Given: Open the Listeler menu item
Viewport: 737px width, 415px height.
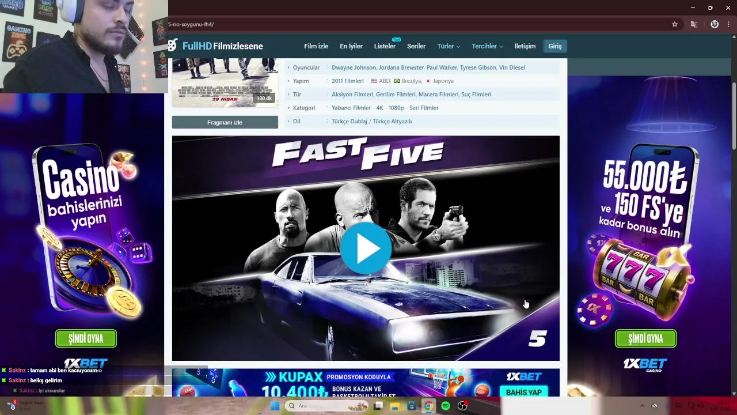Looking at the screenshot, I should [385, 46].
